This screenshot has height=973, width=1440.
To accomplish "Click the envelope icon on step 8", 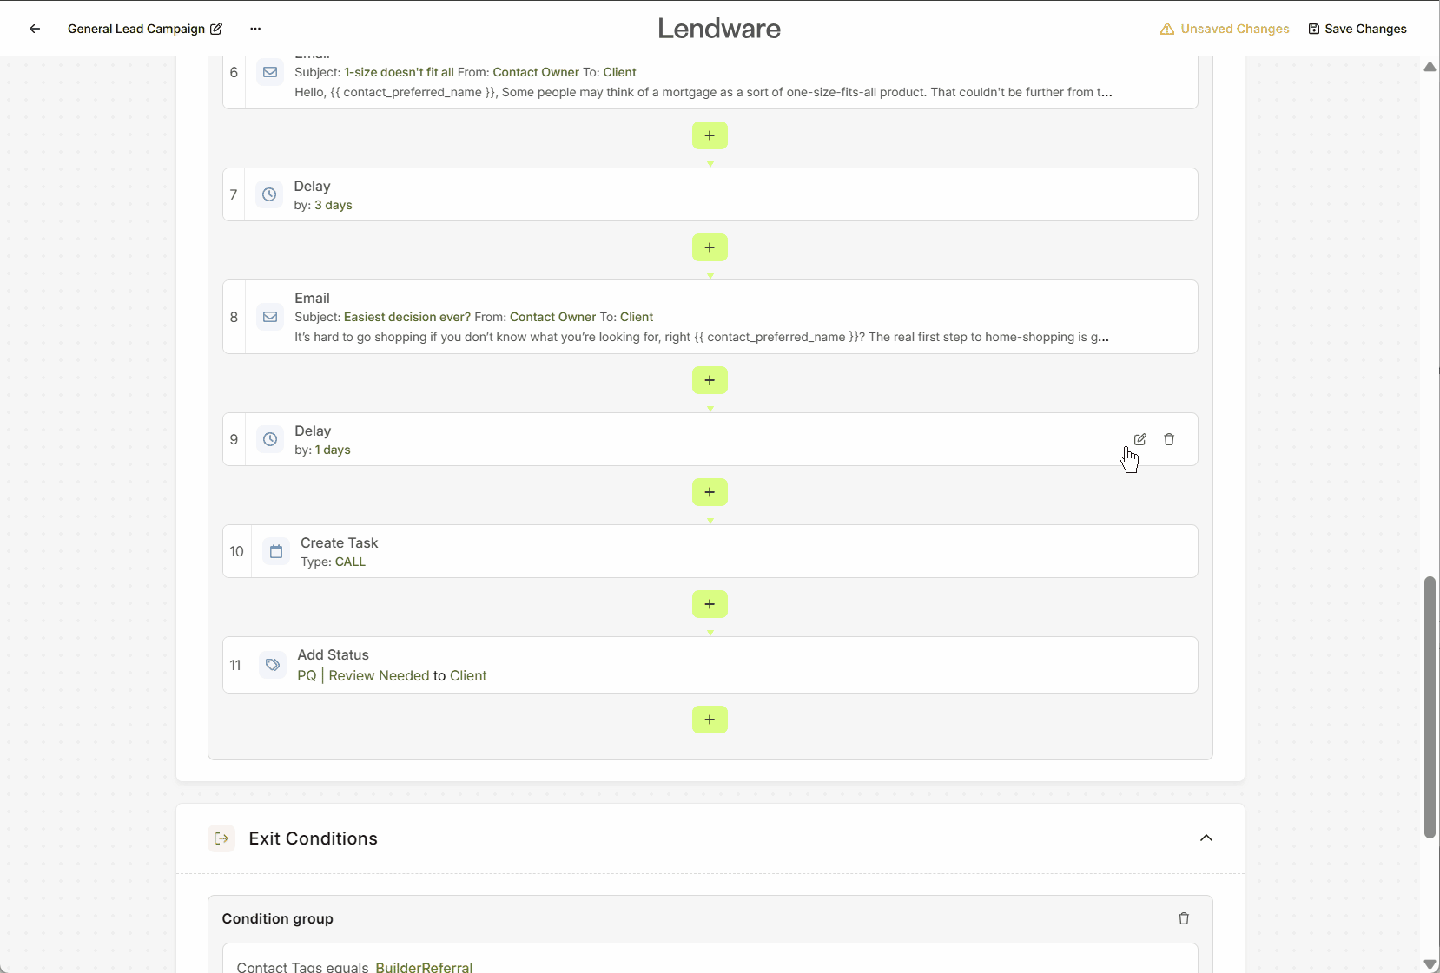I will click(270, 317).
